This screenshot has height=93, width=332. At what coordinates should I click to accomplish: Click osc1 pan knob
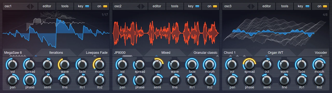tap(12, 80)
